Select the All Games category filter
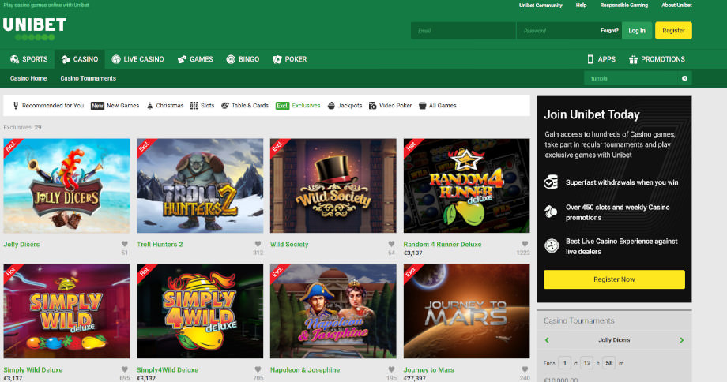Viewport: 727px width, 382px height. tap(437, 106)
